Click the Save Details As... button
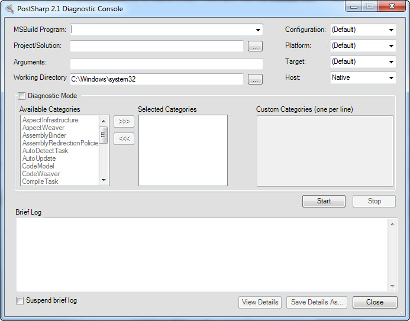The height and width of the screenshot is (321, 410). [x=317, y=302]
